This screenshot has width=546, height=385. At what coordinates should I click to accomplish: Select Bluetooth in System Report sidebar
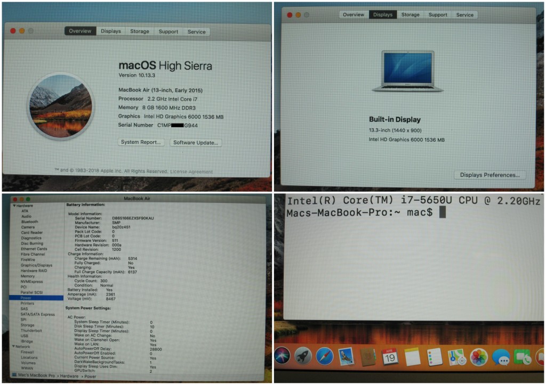pos(30,222)
